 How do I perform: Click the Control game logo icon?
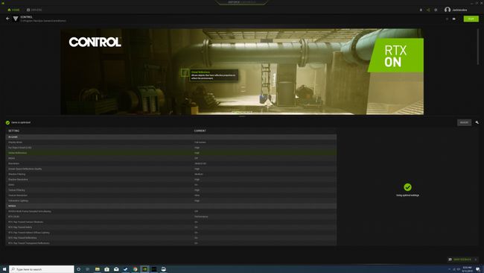(x=16, y=19)
